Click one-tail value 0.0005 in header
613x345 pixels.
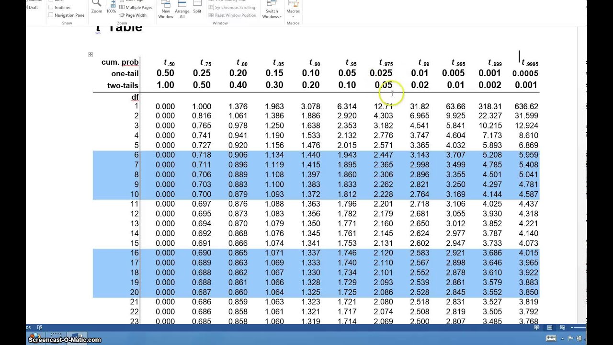[525, 74]
